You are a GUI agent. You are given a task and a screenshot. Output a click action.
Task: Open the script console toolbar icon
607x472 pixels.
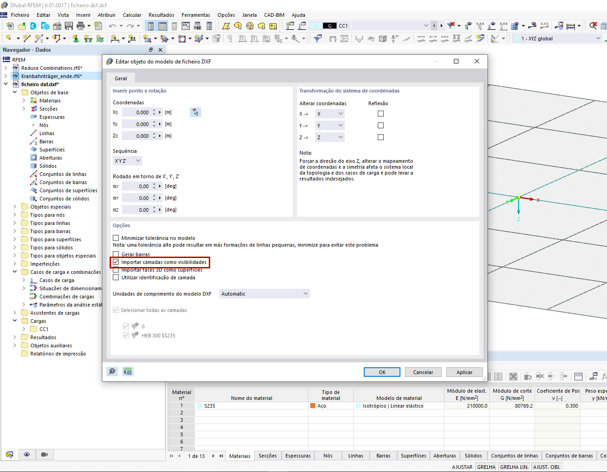point(186,26)
